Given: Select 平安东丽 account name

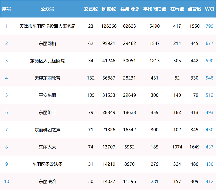Looking at the screenshot, I should click(47, 95).
